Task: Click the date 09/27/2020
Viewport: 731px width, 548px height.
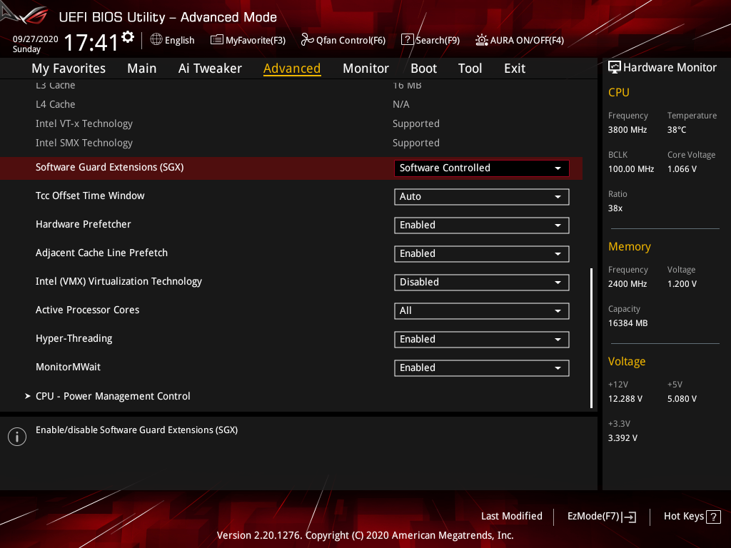Action: click(36, 39)
